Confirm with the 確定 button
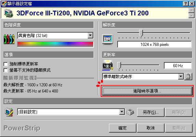This screenshot has height=137, width=196. coord(123,128)
